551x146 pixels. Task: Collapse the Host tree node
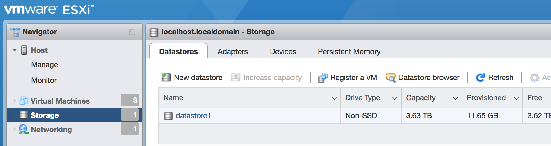point(15,50)
